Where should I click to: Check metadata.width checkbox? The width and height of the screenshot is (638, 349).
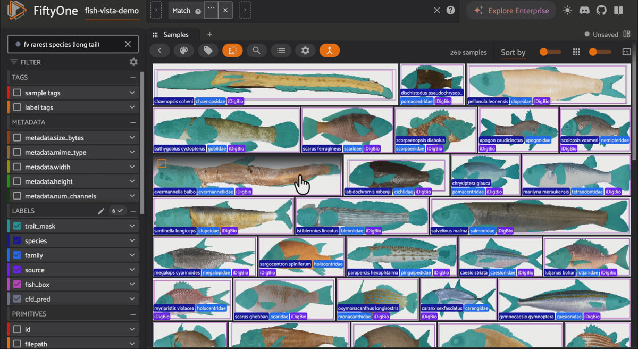click(18, 167)
